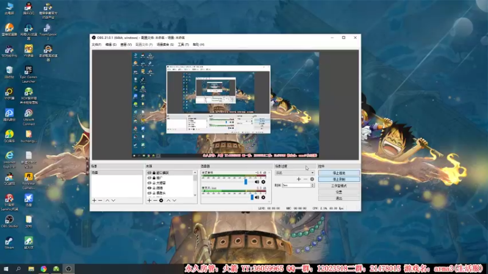This screenshot has height=274, width=488.
Task: Toggle visibility eye of 窗口捕获 source
Action: [149, 173]
